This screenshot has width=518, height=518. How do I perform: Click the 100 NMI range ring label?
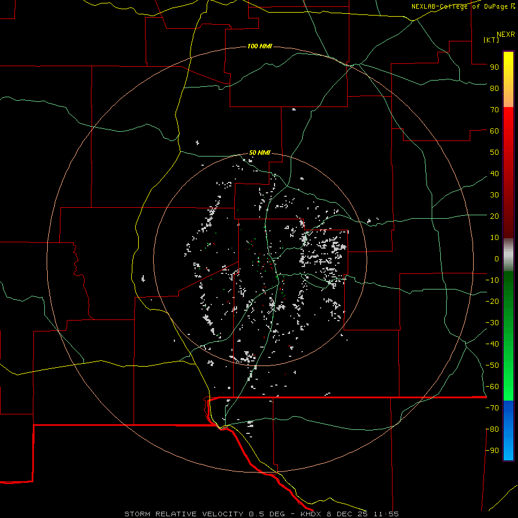[260, 46]
